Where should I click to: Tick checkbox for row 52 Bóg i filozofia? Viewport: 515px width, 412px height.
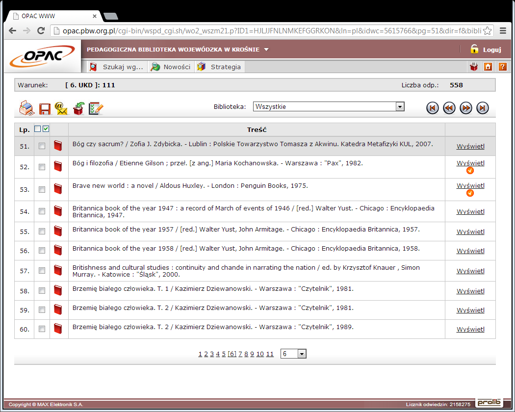pyautogui.click(x=42, y=167)
